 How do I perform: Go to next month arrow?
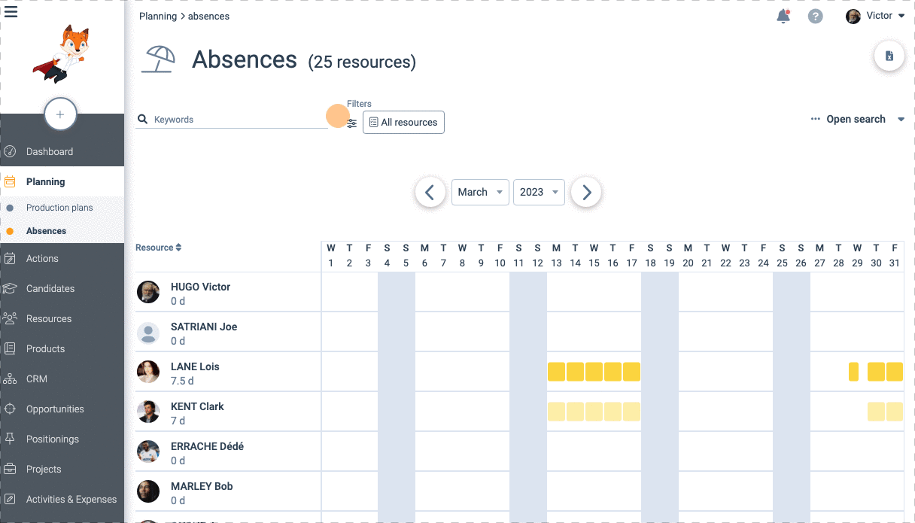tap(586, 193)
